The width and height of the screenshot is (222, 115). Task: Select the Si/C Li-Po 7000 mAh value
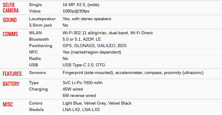(x=82, y=83)
